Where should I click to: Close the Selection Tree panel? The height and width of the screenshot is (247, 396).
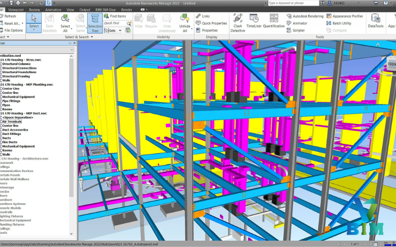pyautogui.click(x=74, y=43)
